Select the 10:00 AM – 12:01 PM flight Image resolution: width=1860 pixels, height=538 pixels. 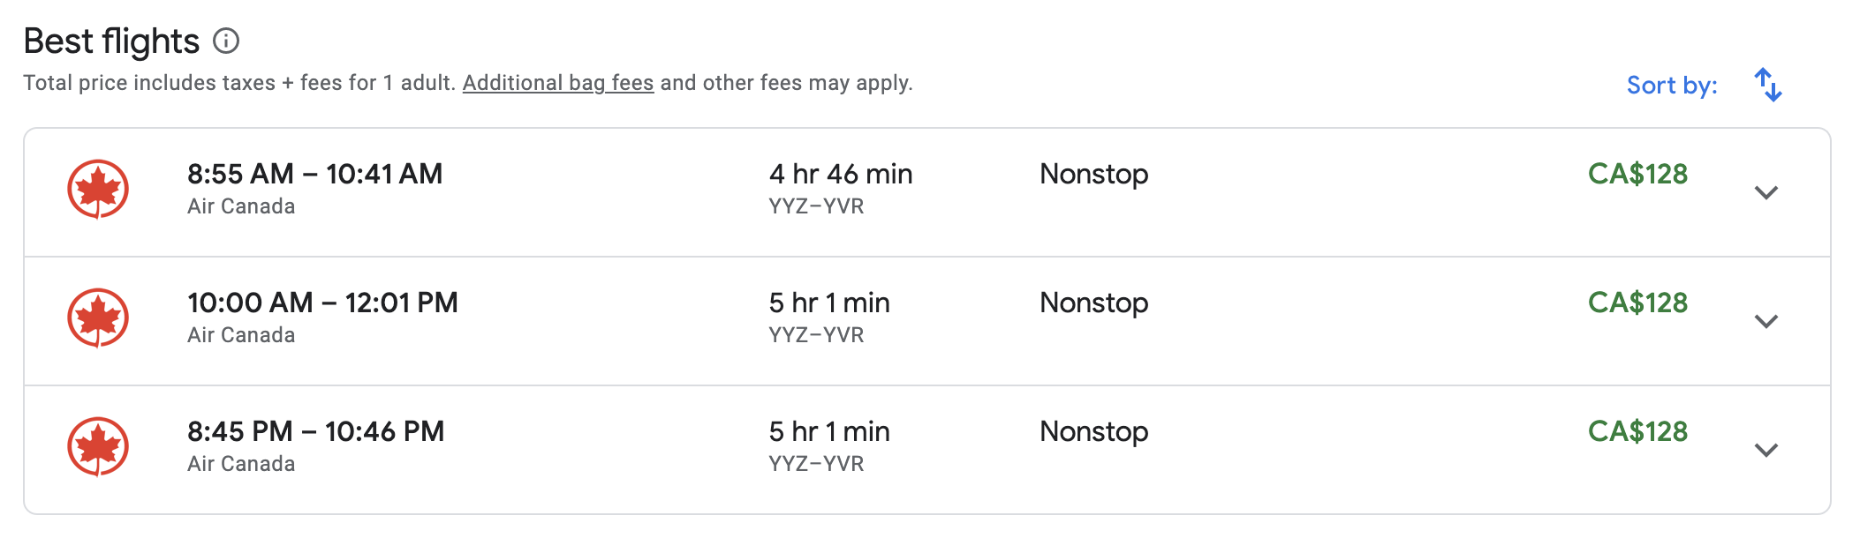point(322,303)
